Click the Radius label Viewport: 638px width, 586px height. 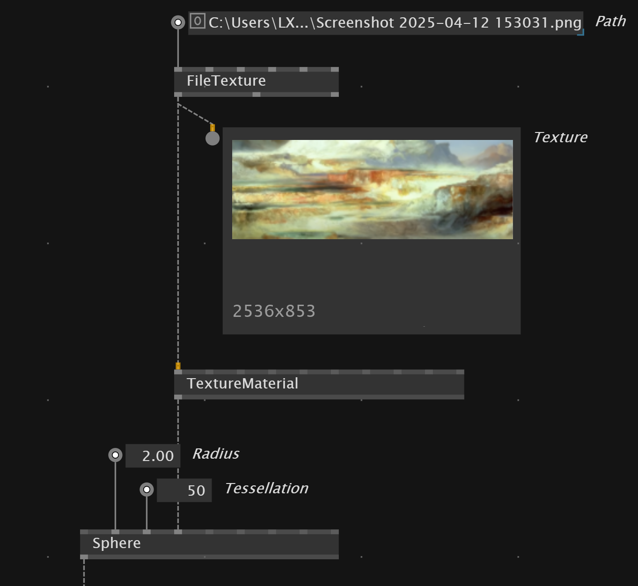pos(216,454)
